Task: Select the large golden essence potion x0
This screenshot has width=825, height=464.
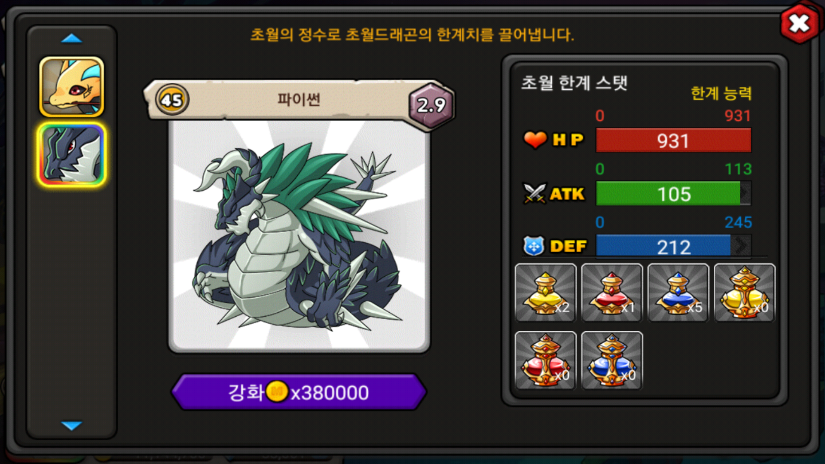Action: pyautogui.click(x=745, y=293)
